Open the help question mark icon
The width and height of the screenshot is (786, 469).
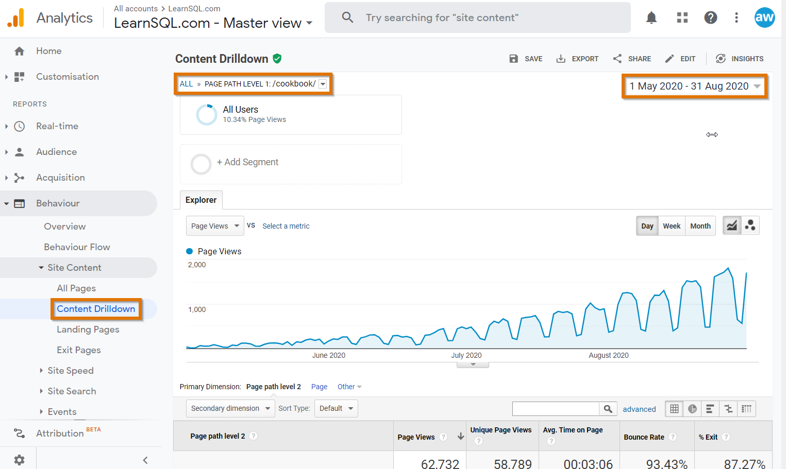(711, 18)
